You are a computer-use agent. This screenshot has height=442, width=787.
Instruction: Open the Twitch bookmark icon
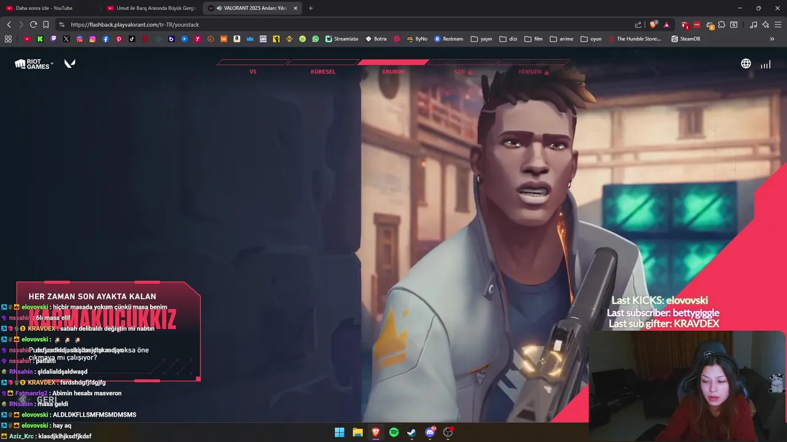coord(53,39)
